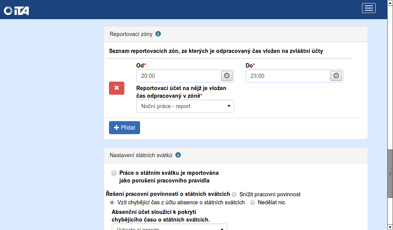This screenshot has height=230, width=393.
Task: Enable Práce o státním svátku checkbox
Action: (x=114, y=173)
